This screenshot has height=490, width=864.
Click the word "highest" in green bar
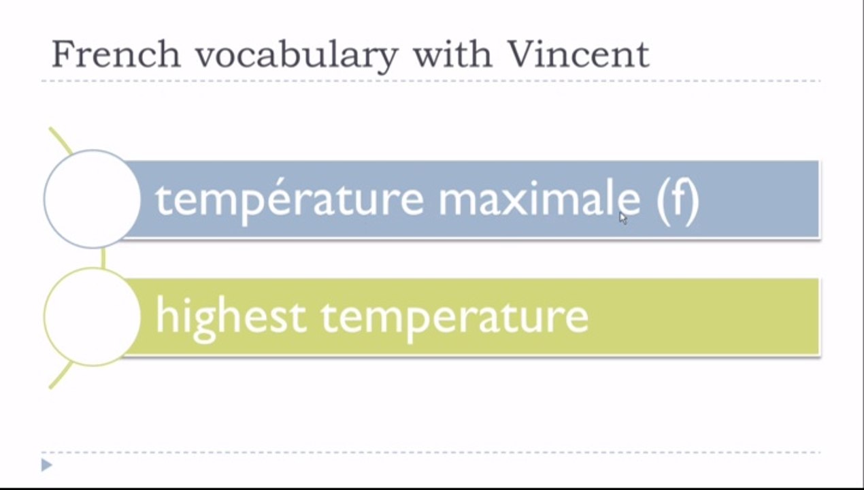pos(230,318)
